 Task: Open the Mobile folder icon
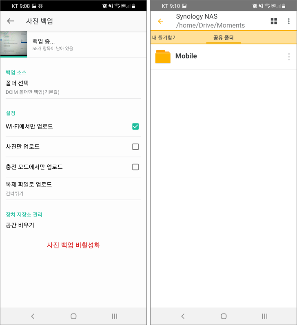(163, 56)
